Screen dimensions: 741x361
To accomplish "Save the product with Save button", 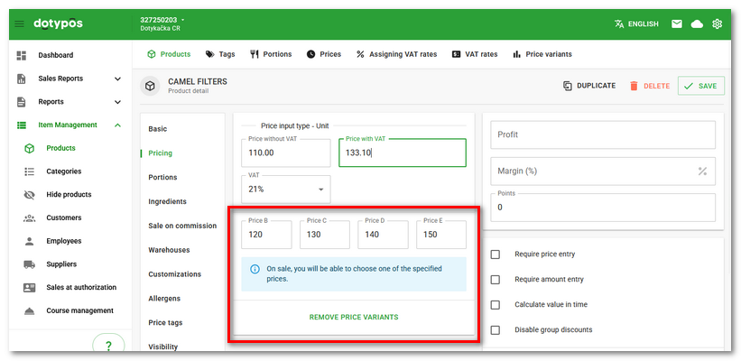I will click(x=700, y=86).
